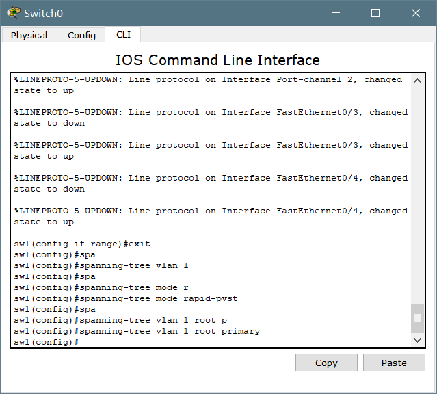Click the IOS Command Line Interface heading

coord(217,60)
